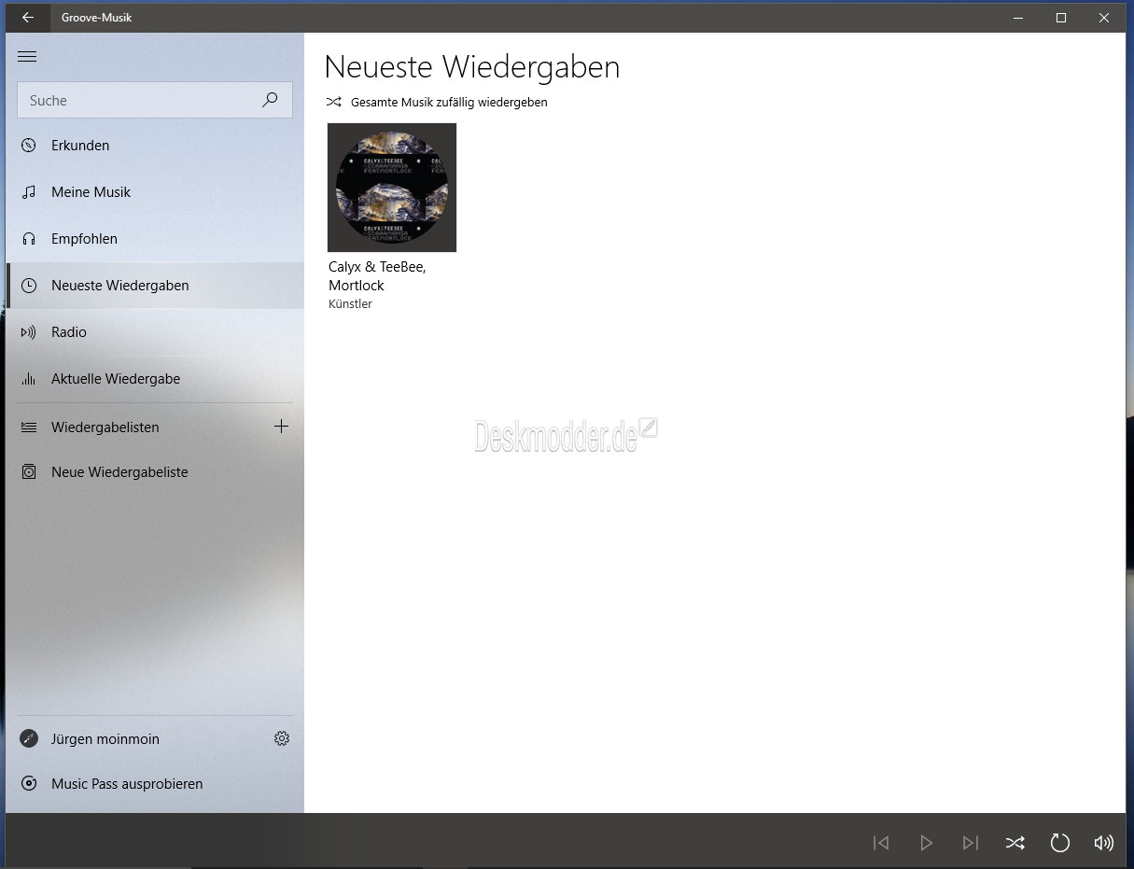Show Aktuelle Wiedergabe now playing
The height and width of the screenshot is (869, 1134).
116,379
